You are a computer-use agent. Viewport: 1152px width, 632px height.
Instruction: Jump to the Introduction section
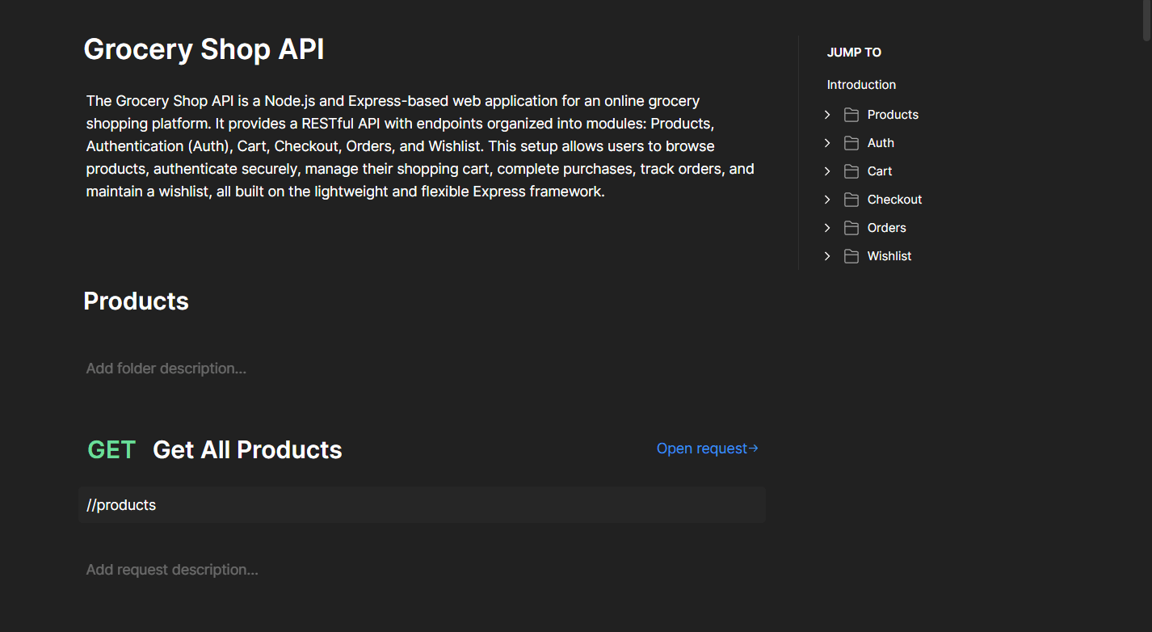(x=861, y=85)
